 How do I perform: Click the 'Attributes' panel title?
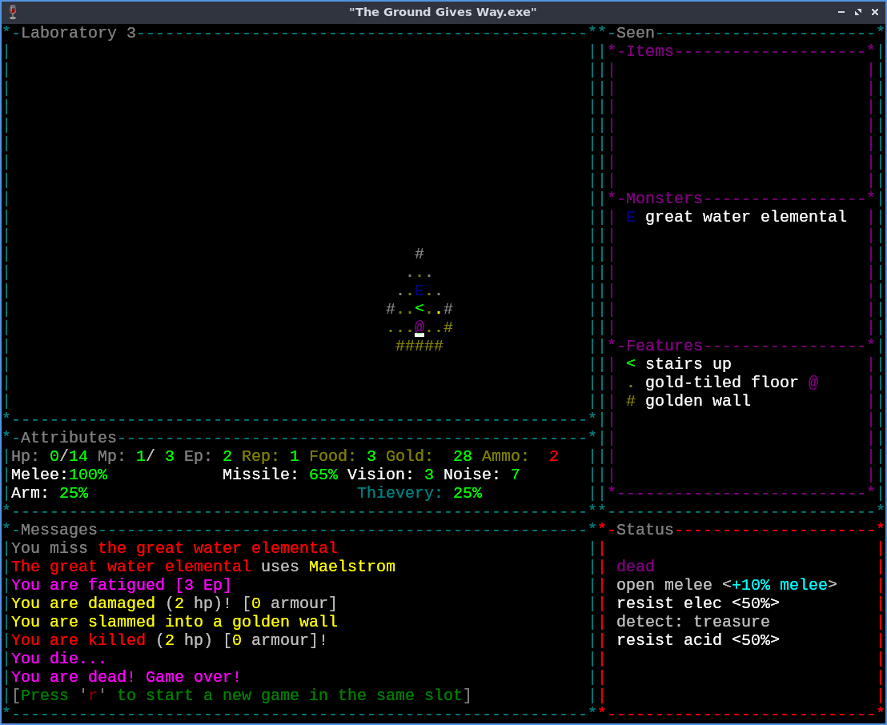(69, 437)
